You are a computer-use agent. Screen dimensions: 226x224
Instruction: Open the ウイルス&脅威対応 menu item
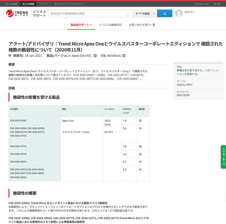[110, 25]
